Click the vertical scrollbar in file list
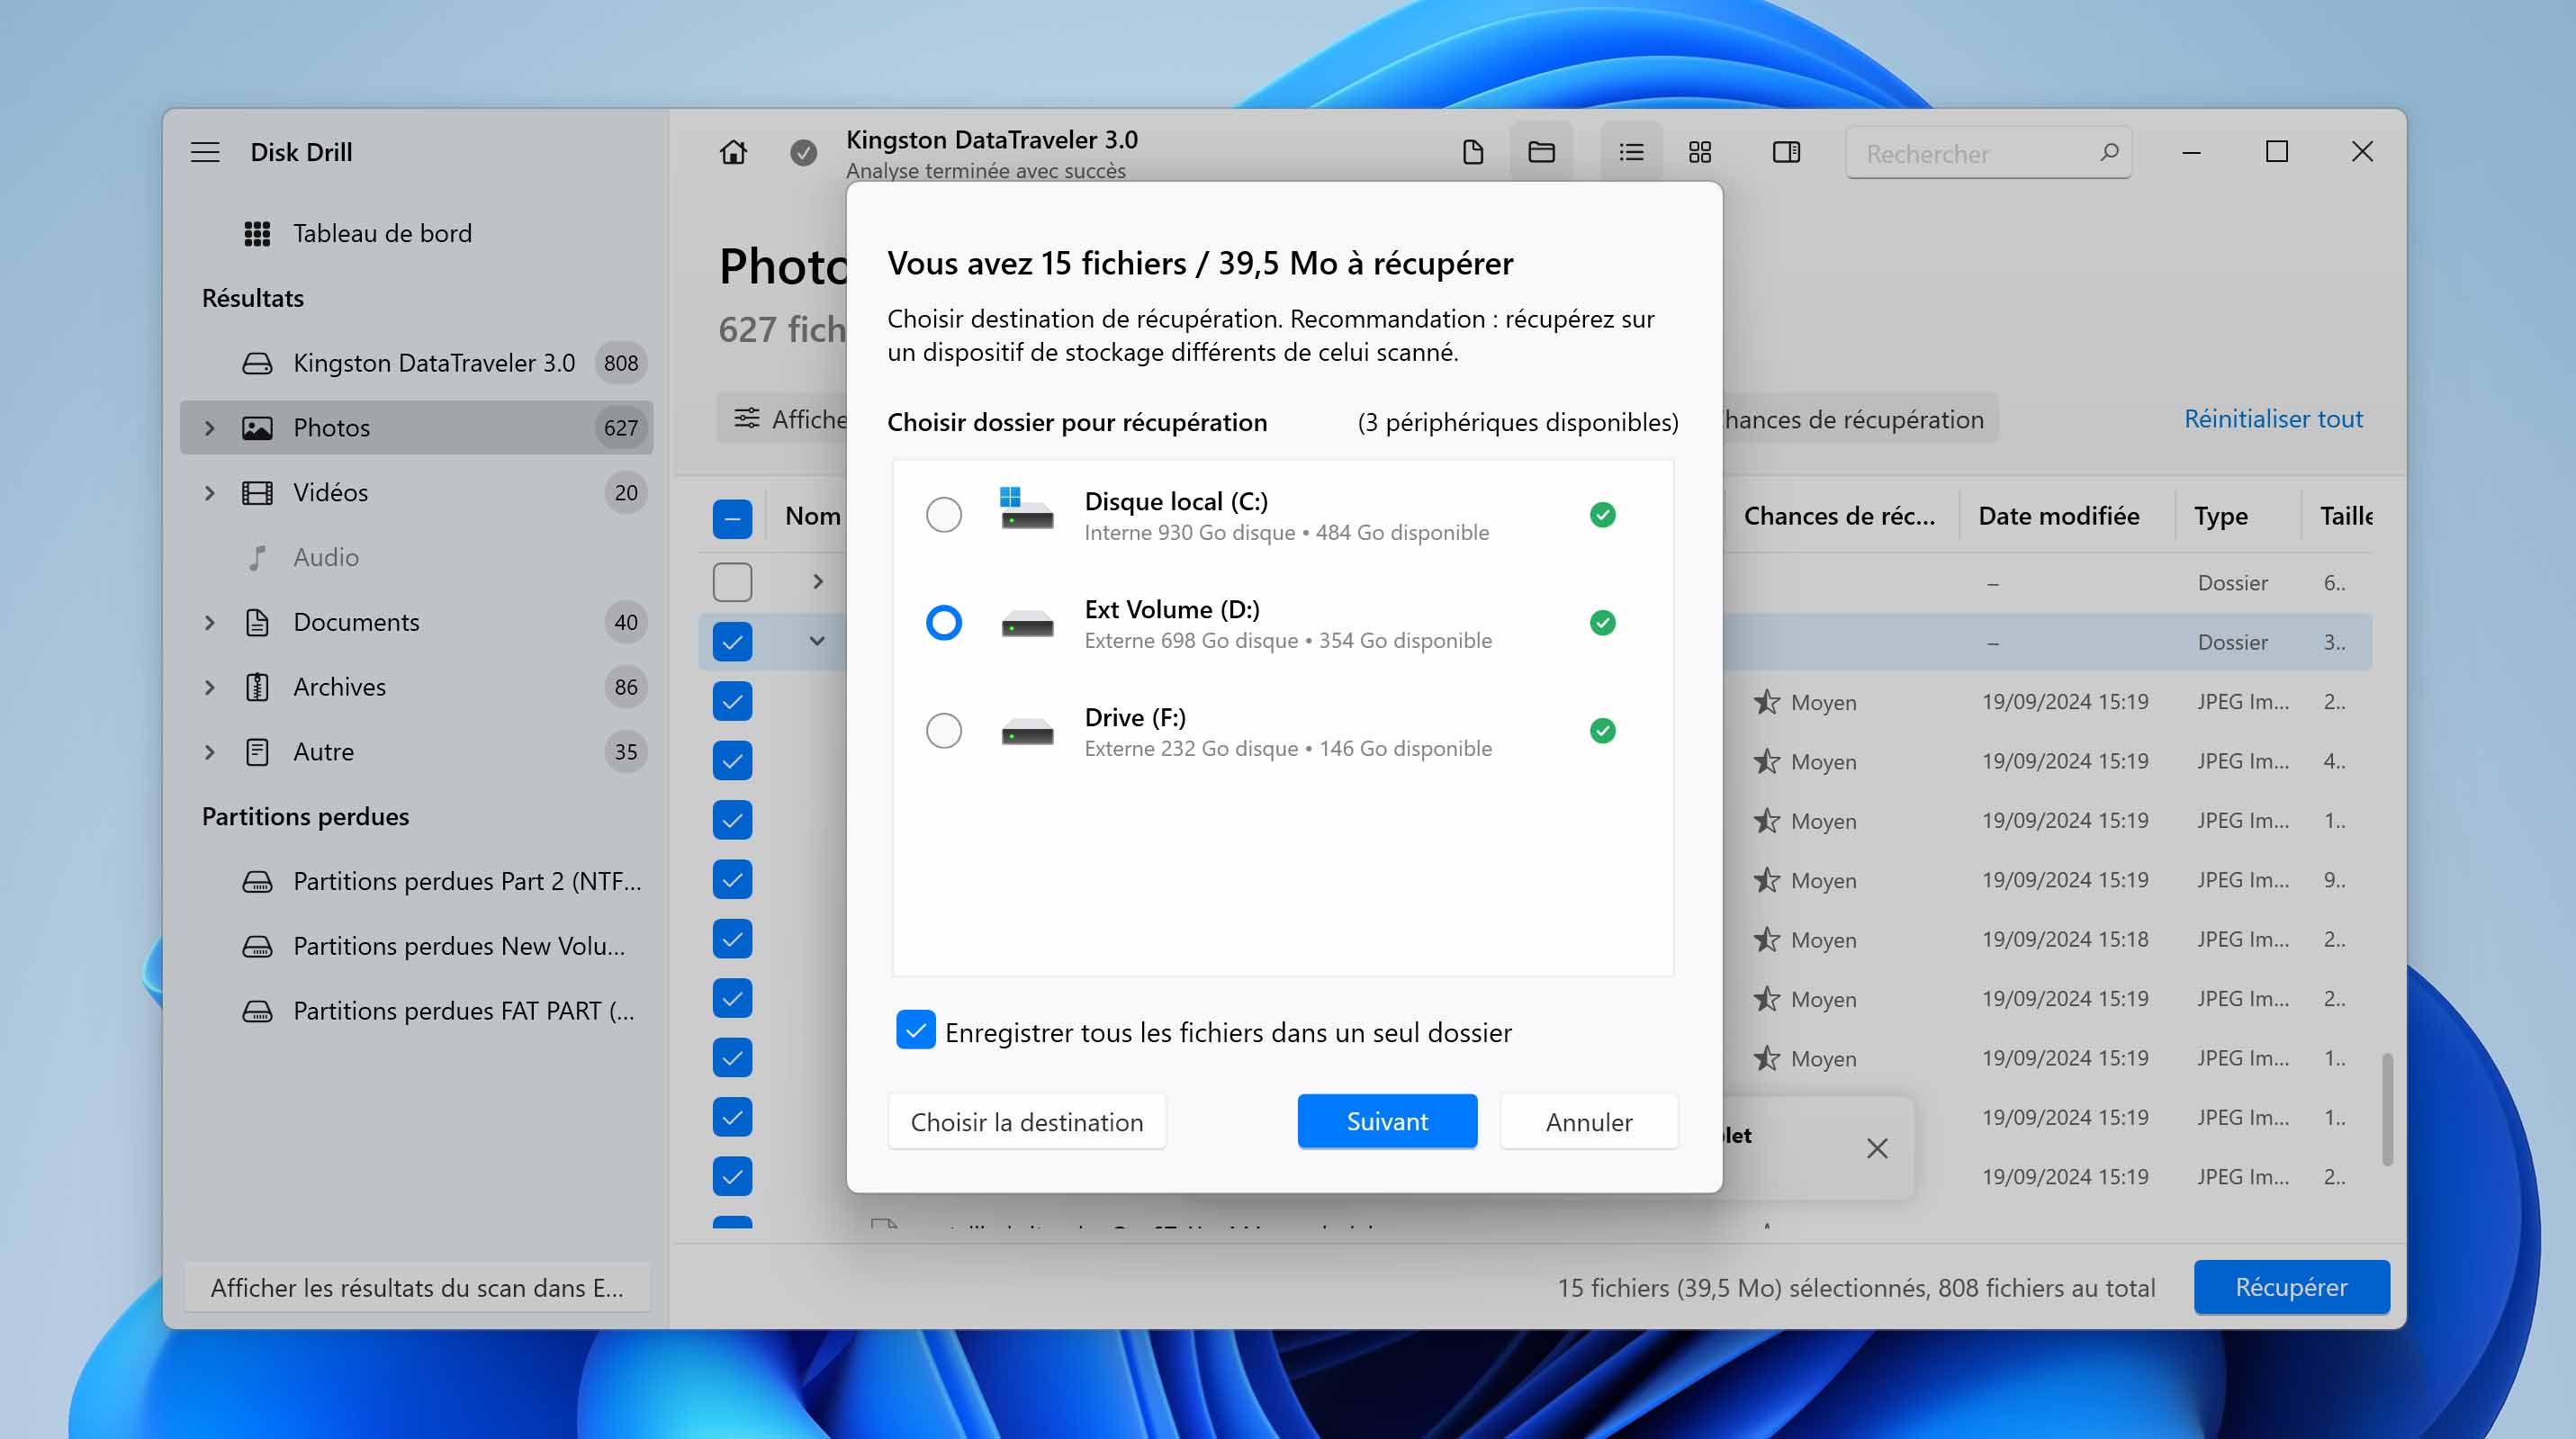The image size is (2576, 1439). [x=2386, y=1109]
